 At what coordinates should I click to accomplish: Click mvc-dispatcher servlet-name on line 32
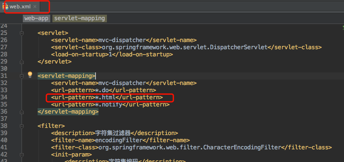[122, 83]
